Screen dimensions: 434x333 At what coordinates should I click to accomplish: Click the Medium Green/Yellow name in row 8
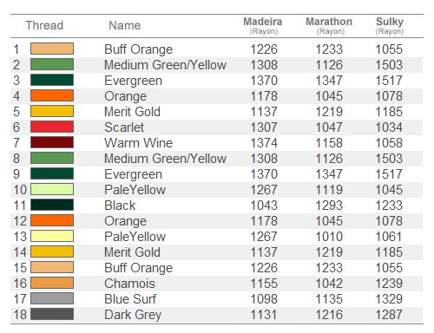(165, 159)
